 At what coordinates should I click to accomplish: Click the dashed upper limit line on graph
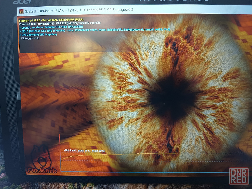pos(214,153)
